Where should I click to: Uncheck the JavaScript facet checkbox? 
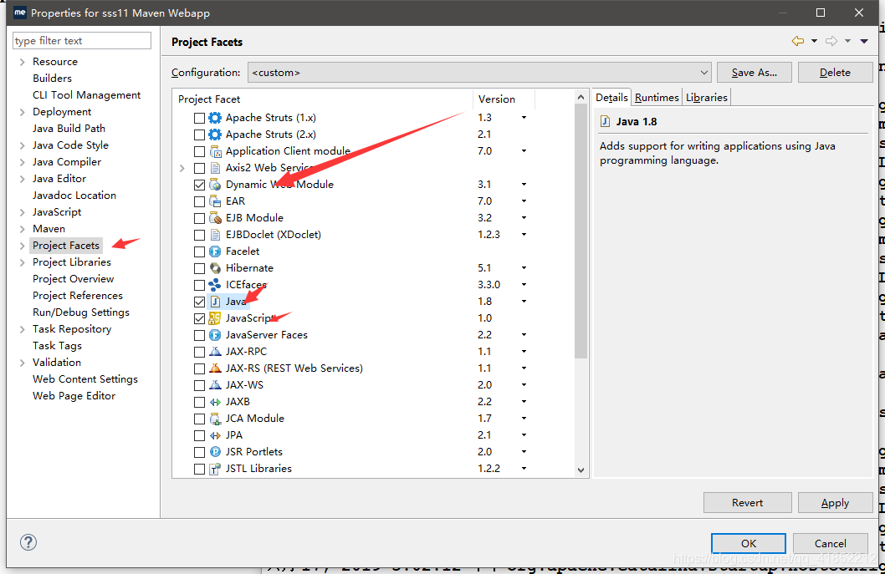[x=199, y=318]
